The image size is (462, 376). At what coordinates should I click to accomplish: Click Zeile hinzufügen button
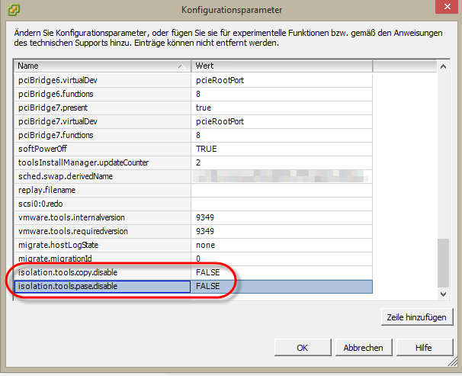coord(416,317)
